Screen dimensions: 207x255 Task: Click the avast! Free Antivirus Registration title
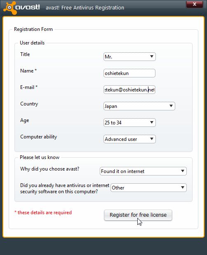click(85, 8)
